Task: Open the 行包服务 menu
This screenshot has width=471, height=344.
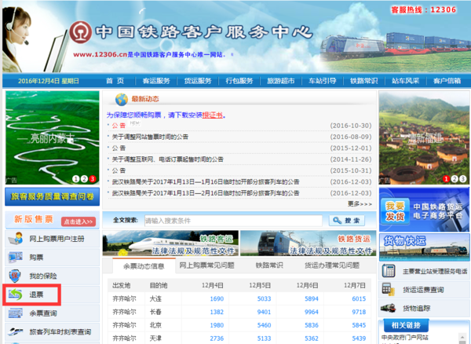Action: click(239, 81)
